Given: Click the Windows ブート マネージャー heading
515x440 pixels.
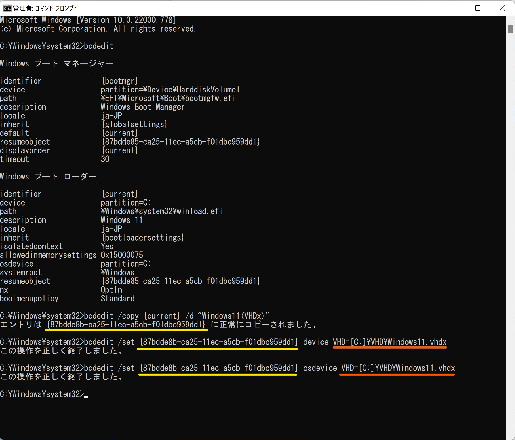Looking at the screenshot, I should [57, 63].
